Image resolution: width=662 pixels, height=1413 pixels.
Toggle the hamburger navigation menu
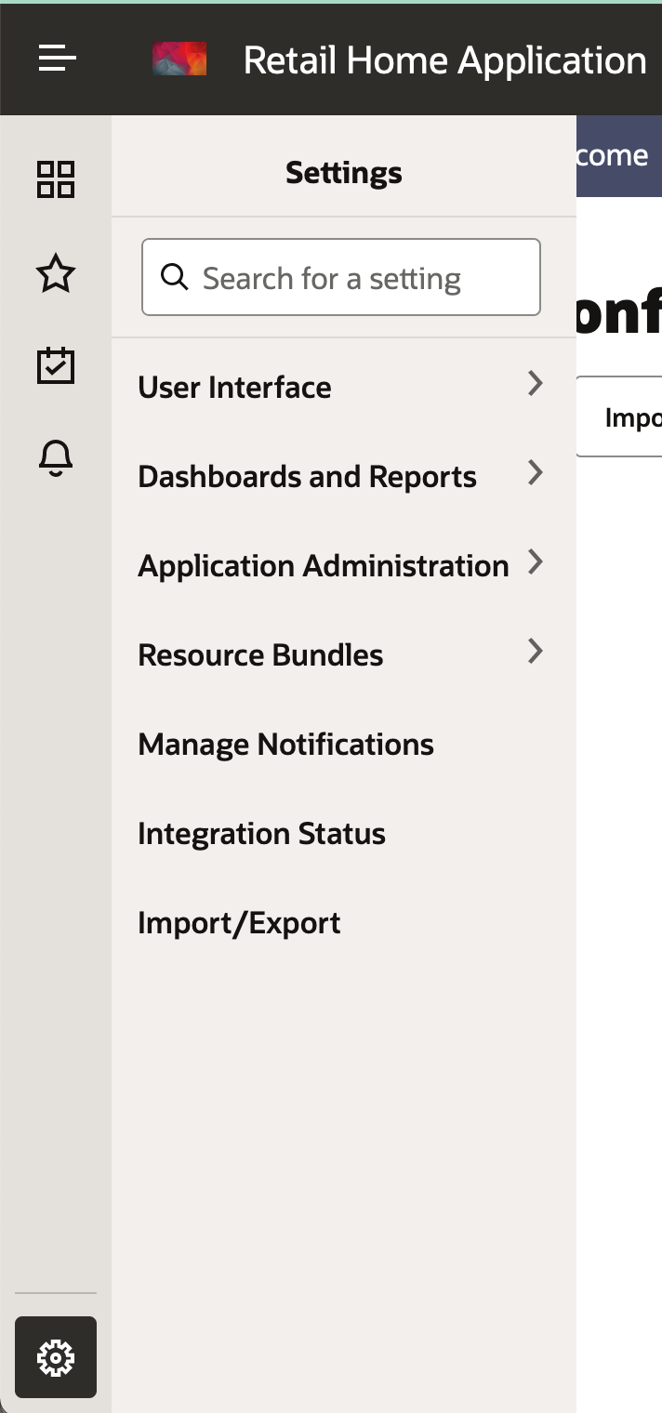pyautogui.click(x=57, y=59)
